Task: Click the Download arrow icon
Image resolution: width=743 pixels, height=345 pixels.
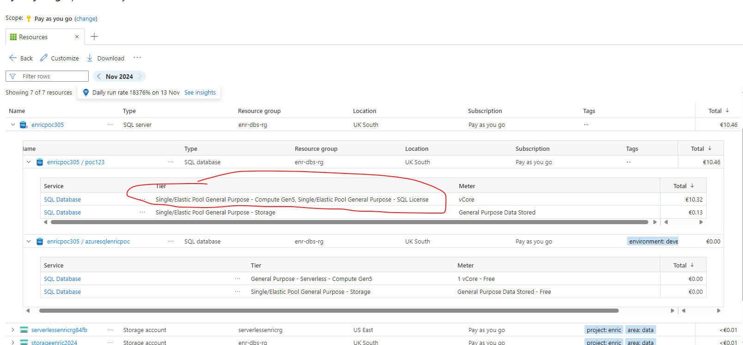Action: (90, 58)
